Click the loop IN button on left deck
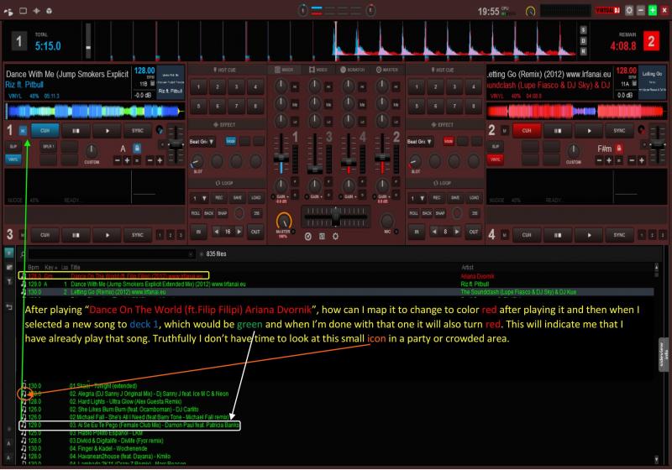 point(197,232)
